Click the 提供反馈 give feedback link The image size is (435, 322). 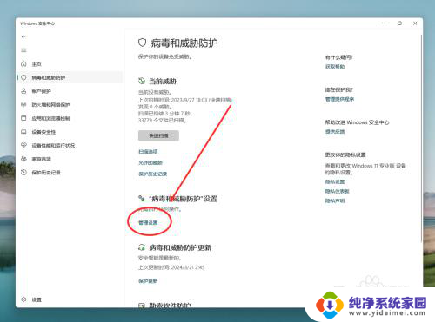(x=335, y=132)
